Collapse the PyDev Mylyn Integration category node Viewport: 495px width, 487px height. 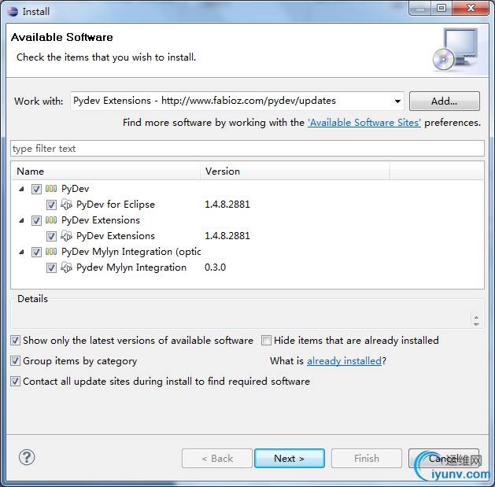click(21, 252)
